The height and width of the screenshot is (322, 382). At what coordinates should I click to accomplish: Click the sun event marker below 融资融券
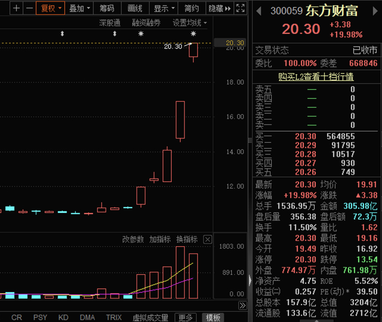click(x=141, y=34)
